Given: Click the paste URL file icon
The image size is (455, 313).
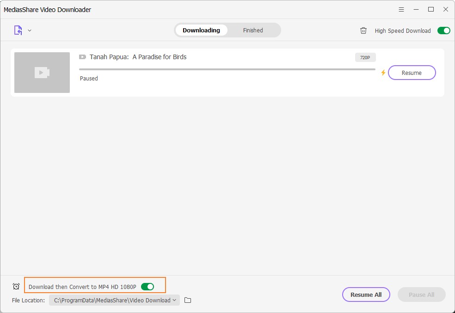Looking at the screenshot, I should [x=18, y=31].
